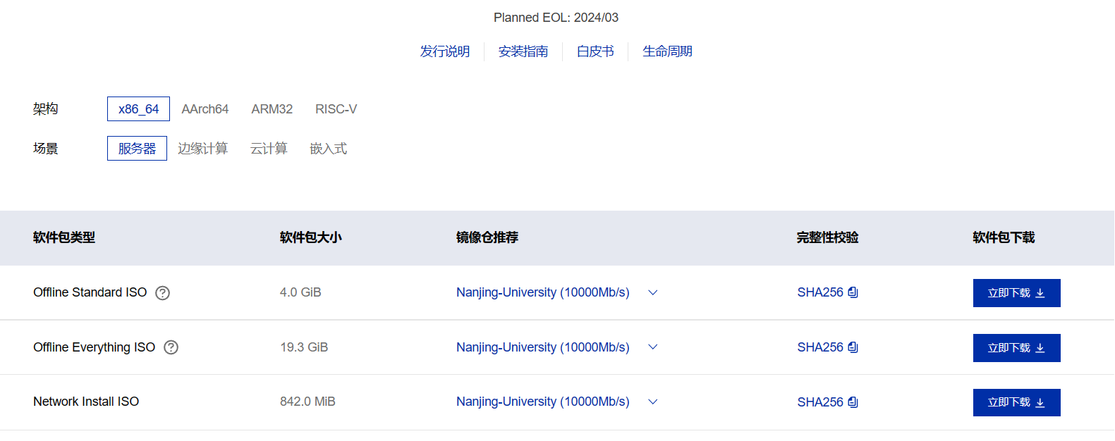Viewport: 1115px width, 441px height.
Task: Select ARM32 architecture option
Action: [272, 109]
